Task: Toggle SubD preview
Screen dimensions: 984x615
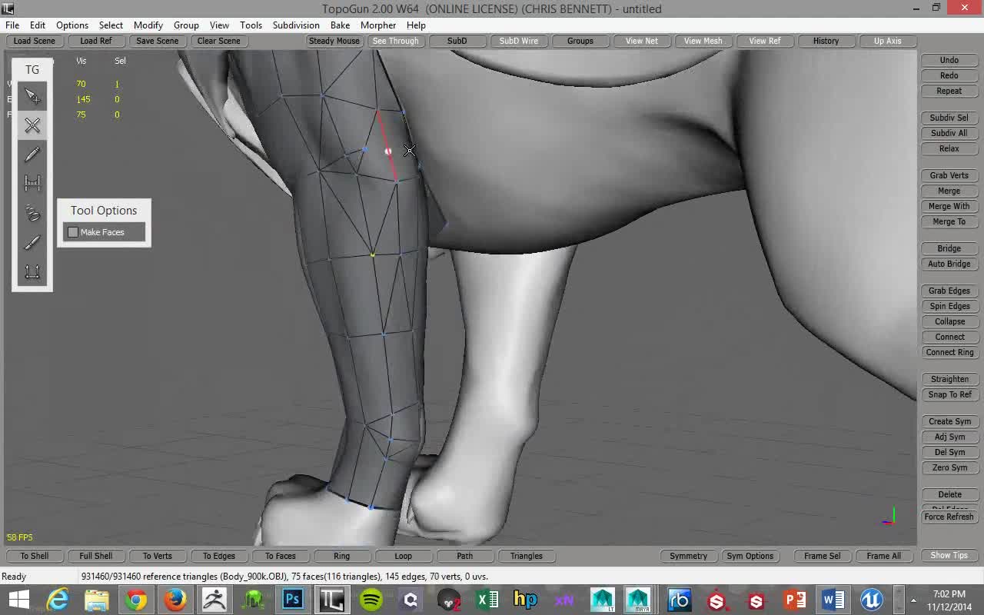Action: click(457, 41)
